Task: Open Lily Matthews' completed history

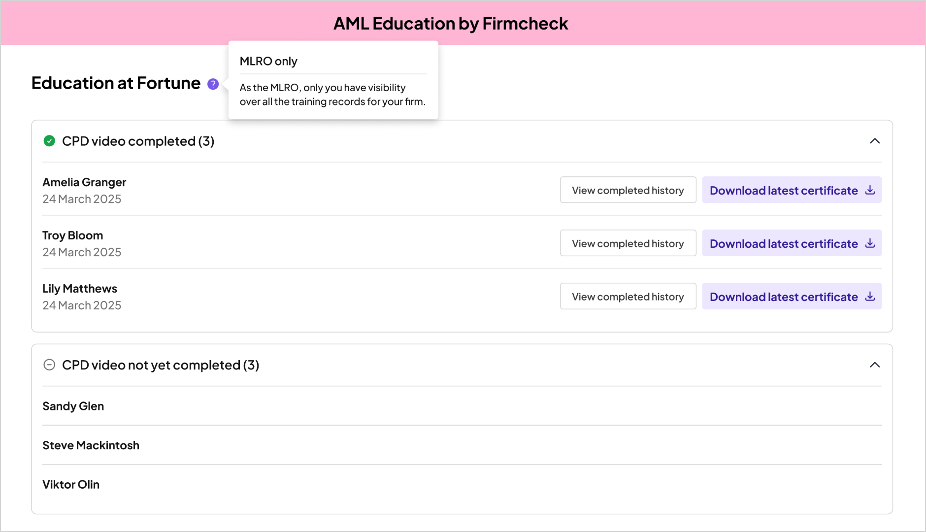Action: point(628,297)
